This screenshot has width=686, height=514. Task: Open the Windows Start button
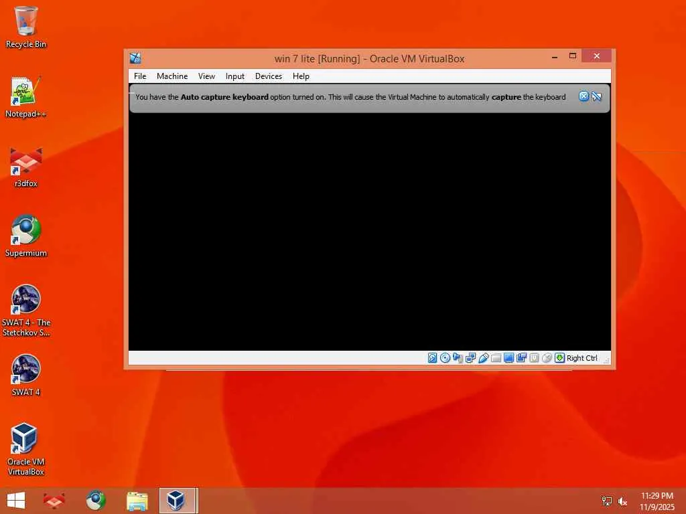(x=16, y=501)
